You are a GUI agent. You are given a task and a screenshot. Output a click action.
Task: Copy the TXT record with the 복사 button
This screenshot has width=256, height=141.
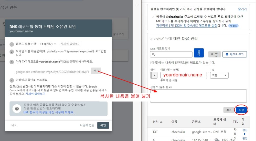(96, 71)
